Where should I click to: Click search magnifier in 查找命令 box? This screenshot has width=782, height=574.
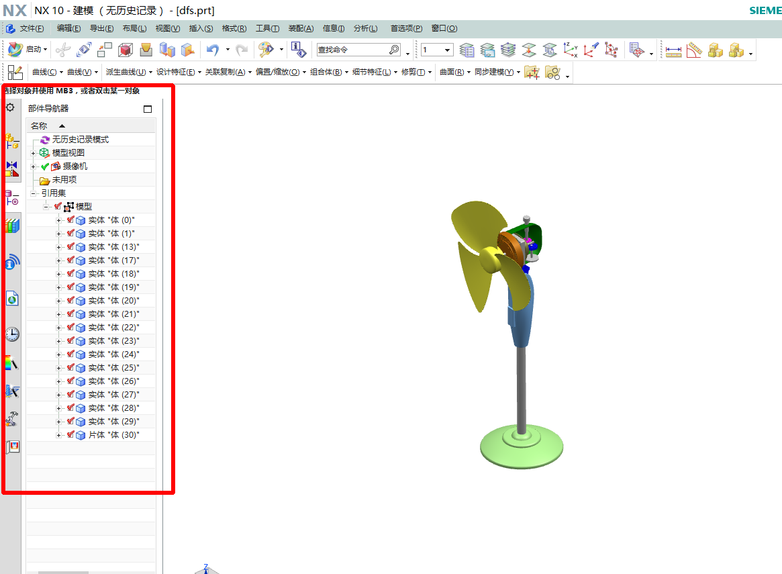394,50
